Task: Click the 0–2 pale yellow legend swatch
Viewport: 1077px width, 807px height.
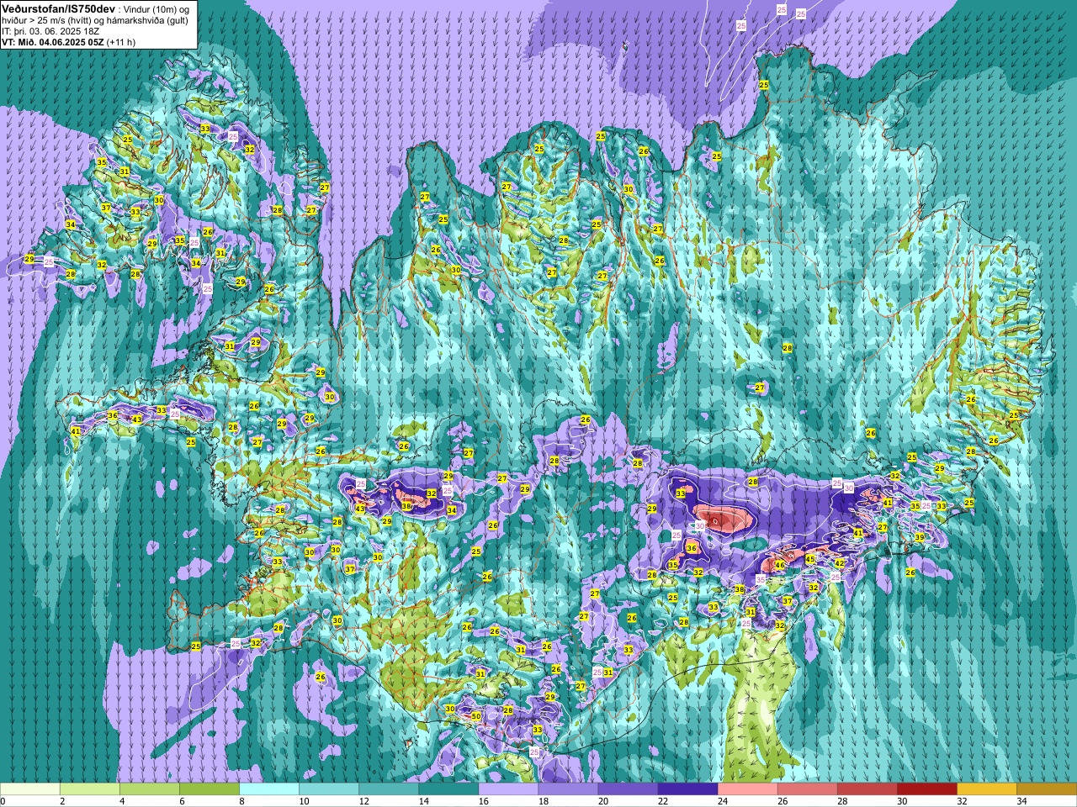Action: [30, 789]
